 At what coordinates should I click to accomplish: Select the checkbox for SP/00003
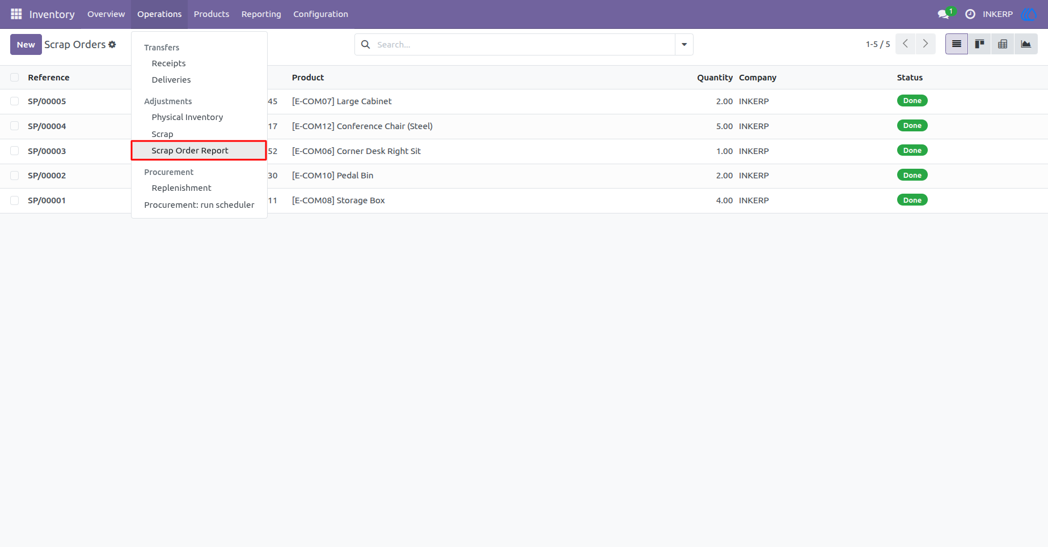(15, 151)
